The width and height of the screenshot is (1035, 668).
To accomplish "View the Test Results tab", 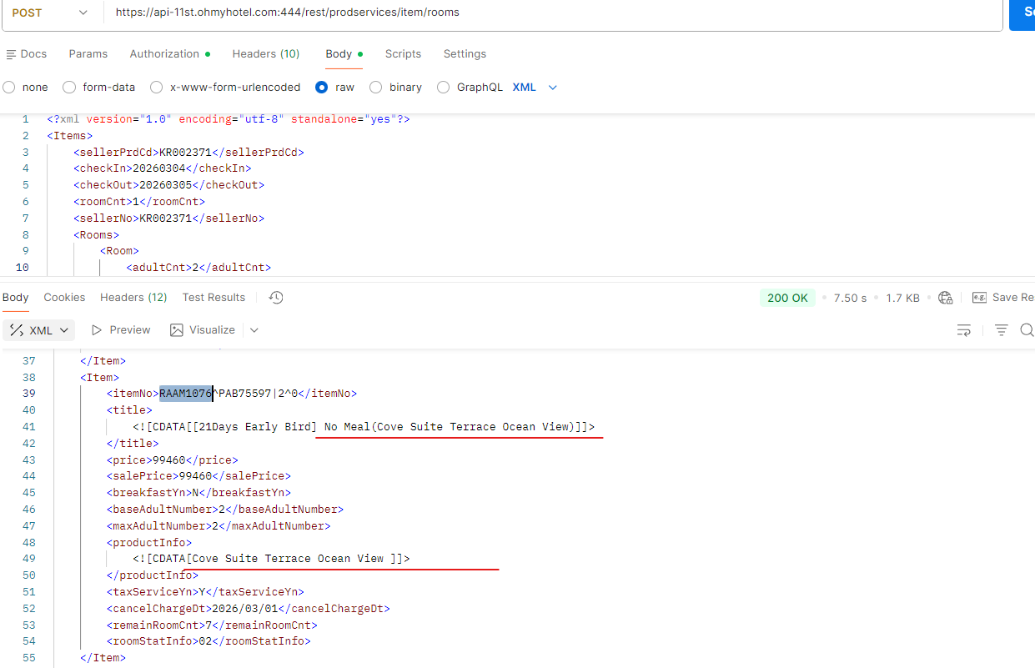I will point(214,297).
